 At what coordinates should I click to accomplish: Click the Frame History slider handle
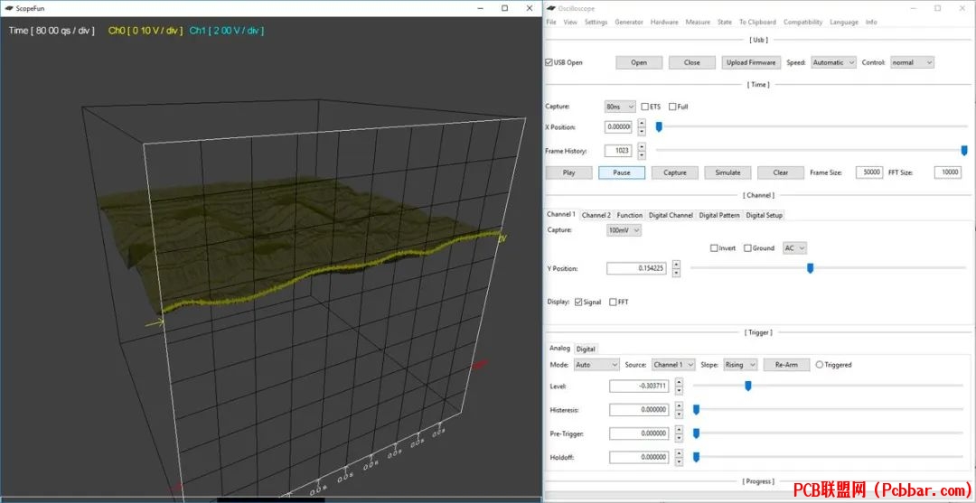[964, 151]
